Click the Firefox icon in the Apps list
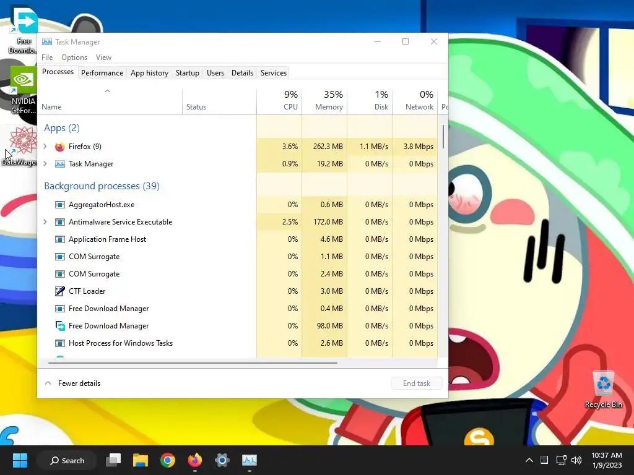Screen dimensions: 634x475 60,147
